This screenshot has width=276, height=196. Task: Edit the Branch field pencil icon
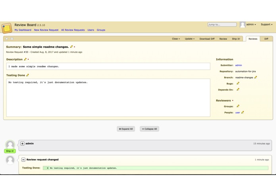(256, 77)
